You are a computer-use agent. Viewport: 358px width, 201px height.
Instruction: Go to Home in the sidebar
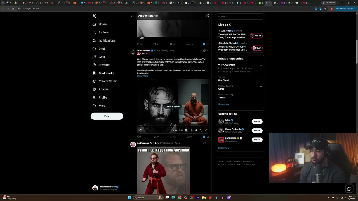click(99, 24)
